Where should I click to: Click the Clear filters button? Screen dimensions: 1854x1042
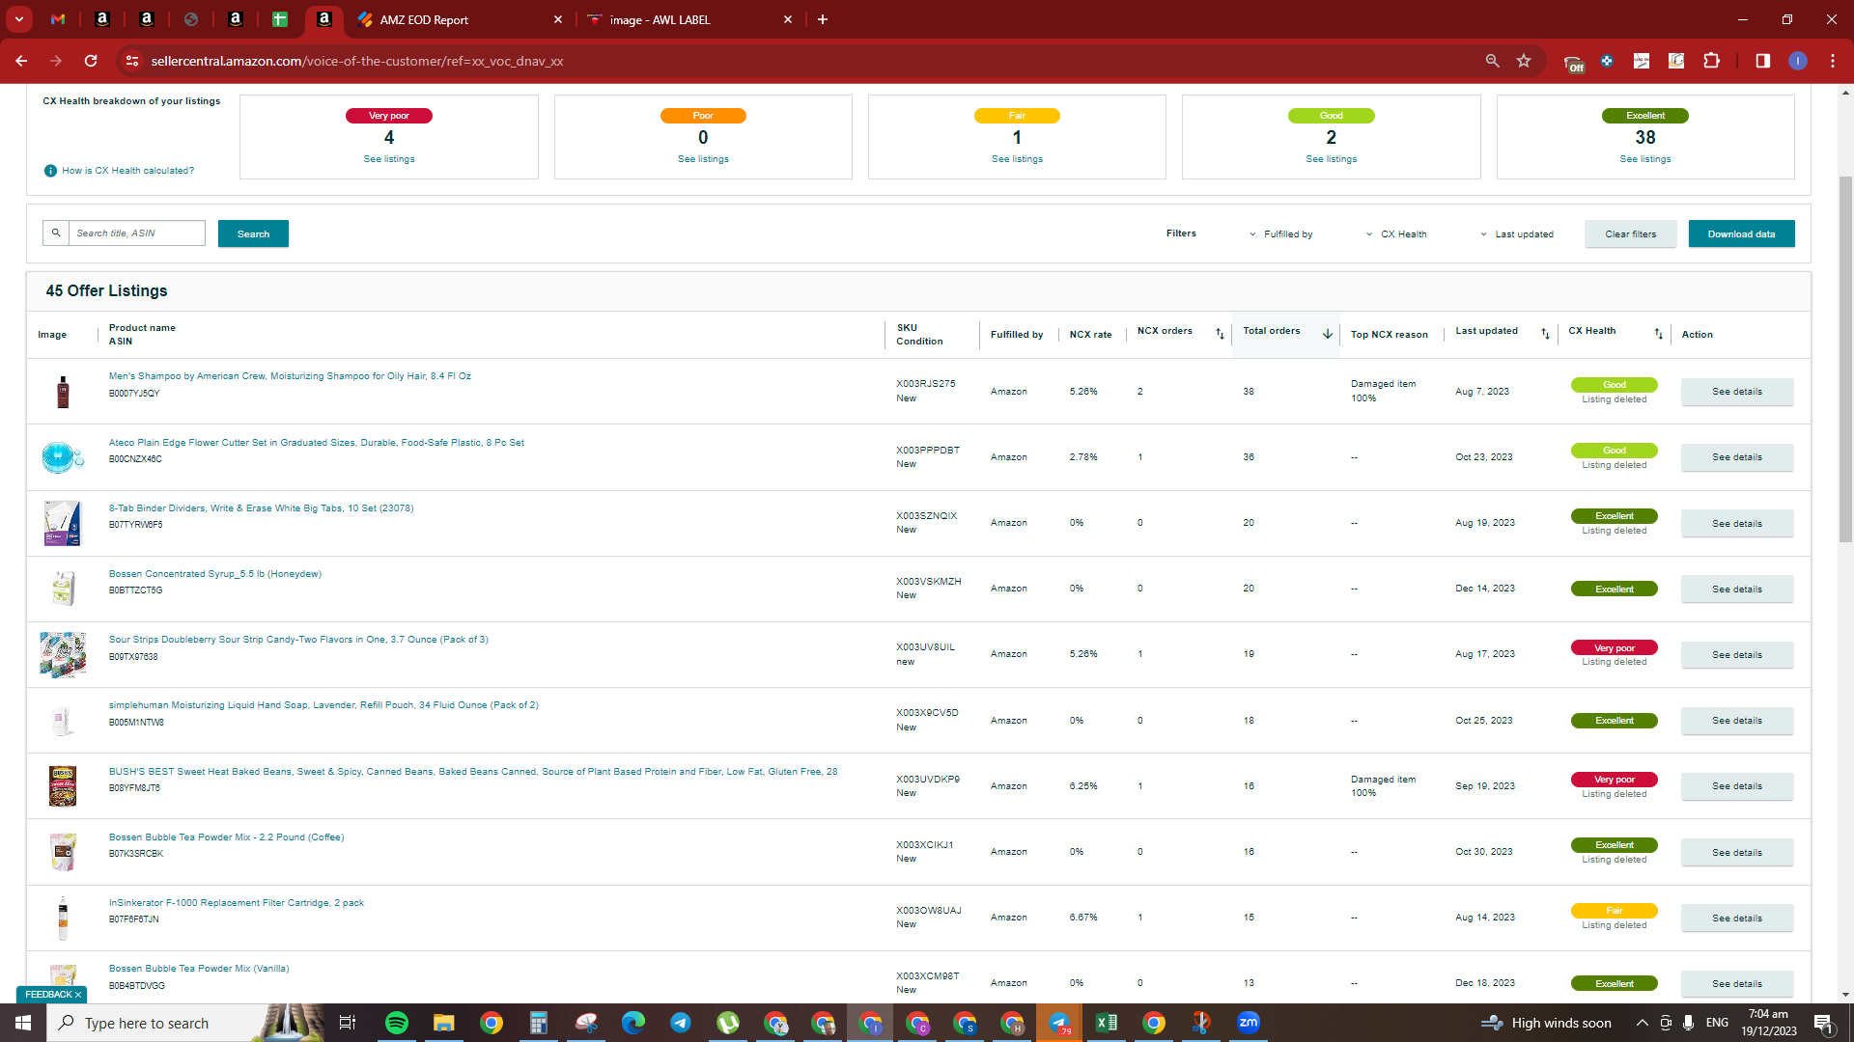pos(1630,233)
